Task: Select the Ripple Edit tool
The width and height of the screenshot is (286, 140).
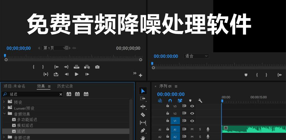Action: click(143, 107)
